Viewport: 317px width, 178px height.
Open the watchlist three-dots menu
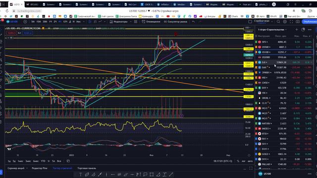click(x=310, y=30)
